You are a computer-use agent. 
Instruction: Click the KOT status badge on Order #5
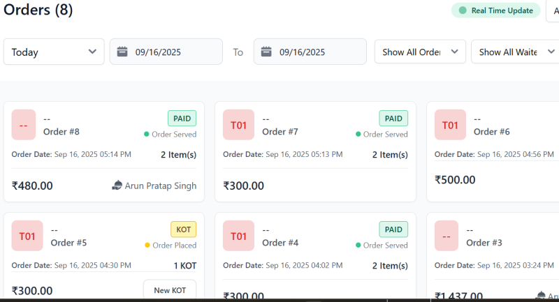point(183,229)
